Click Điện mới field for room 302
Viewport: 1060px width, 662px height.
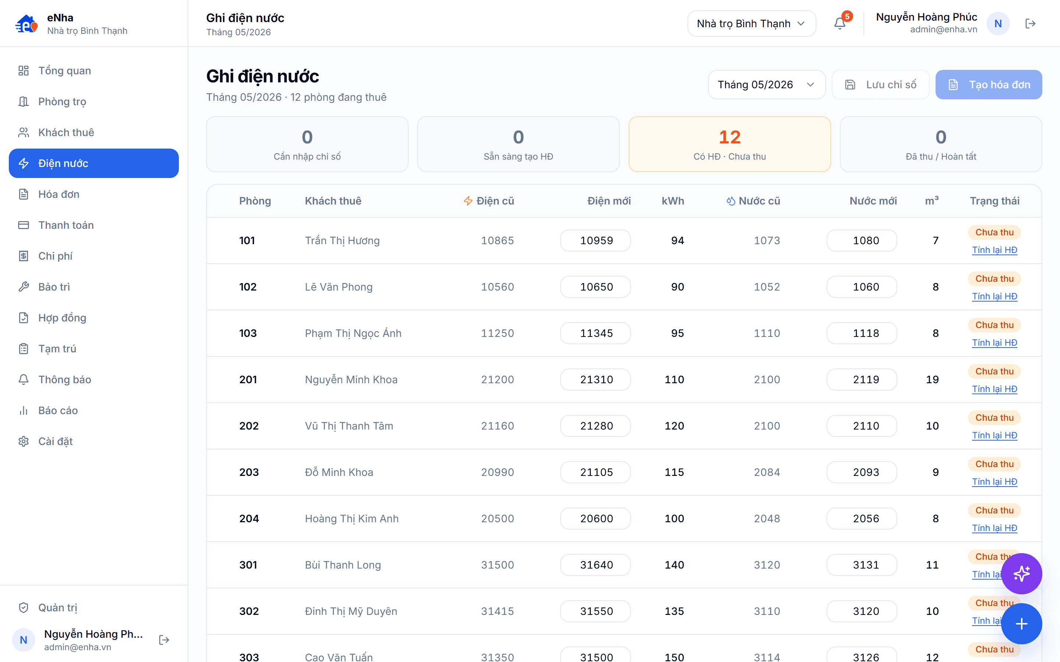click(595, 611)
